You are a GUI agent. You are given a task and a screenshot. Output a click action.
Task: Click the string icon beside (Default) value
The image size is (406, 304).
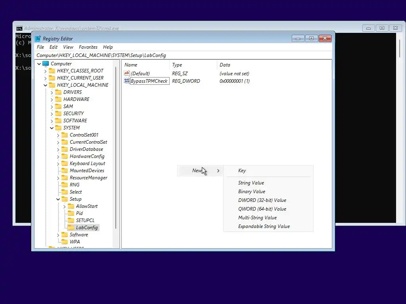tap(126, 73)
